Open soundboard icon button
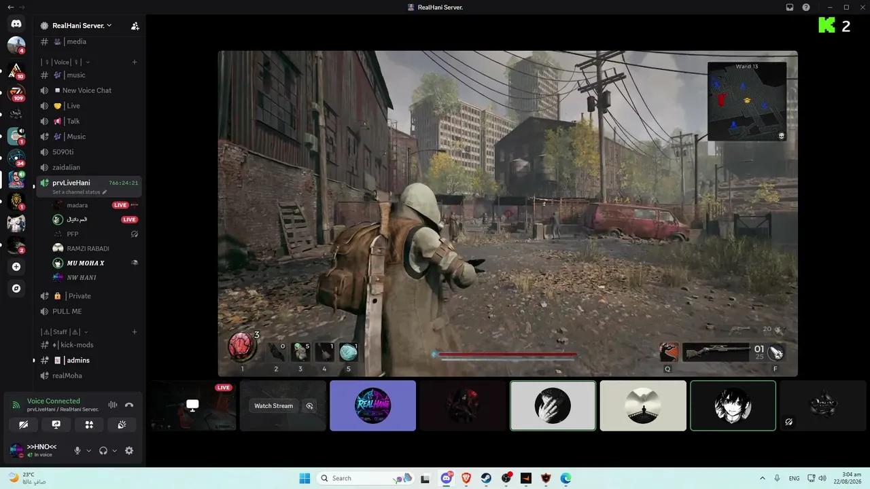The image size is (870, 489). 122,424
